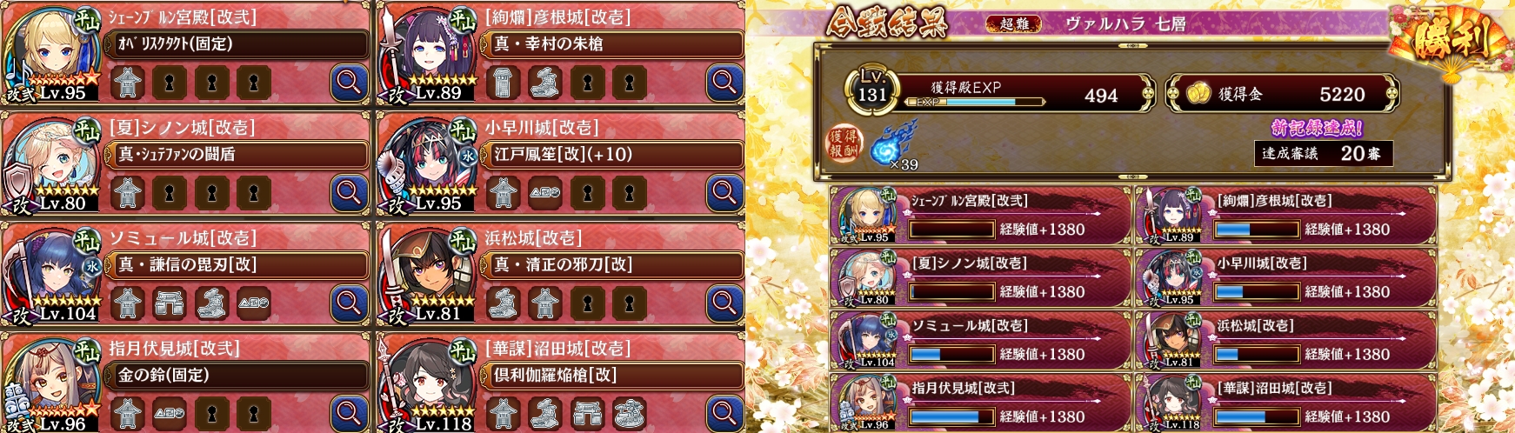Click equipment slot 金の鈴(固定)

click(x=237, y=375)
